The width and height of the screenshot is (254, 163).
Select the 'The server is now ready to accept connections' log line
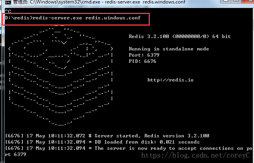coord(129,148)
